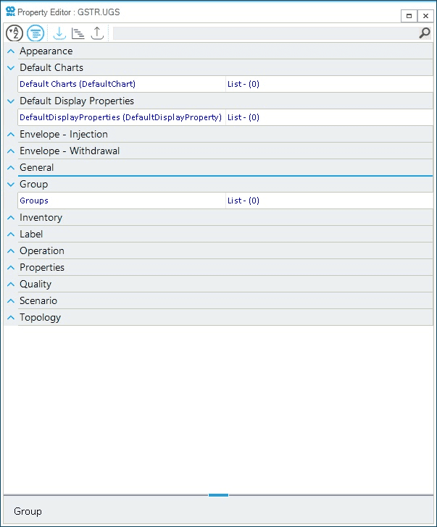Expand the Operation section chevron
The height and width of the screenshot is (527, 437).
(x=11, y=251)
